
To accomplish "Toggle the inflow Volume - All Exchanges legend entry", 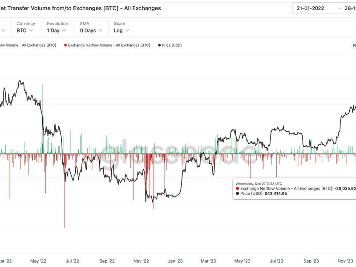I will coord(28,44).
